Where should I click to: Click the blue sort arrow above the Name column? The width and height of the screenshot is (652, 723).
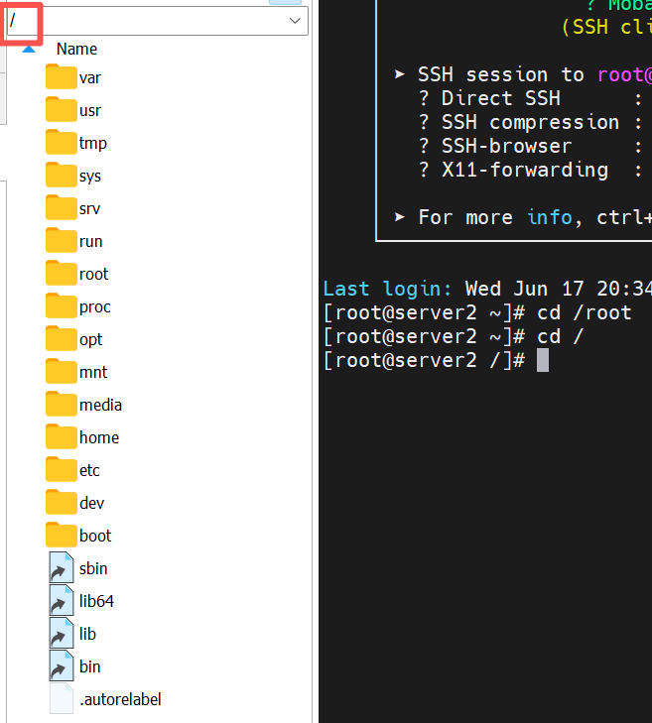[29, 49]
